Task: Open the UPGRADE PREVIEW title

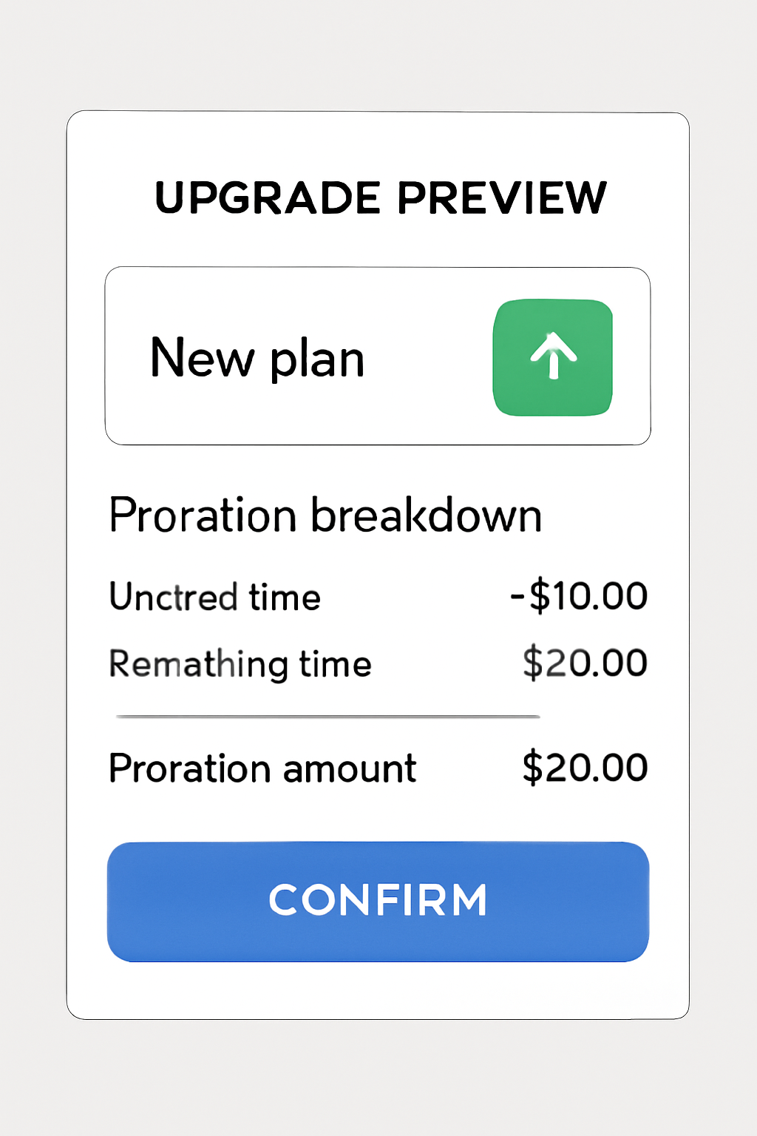Action: (x=378, y=197)
